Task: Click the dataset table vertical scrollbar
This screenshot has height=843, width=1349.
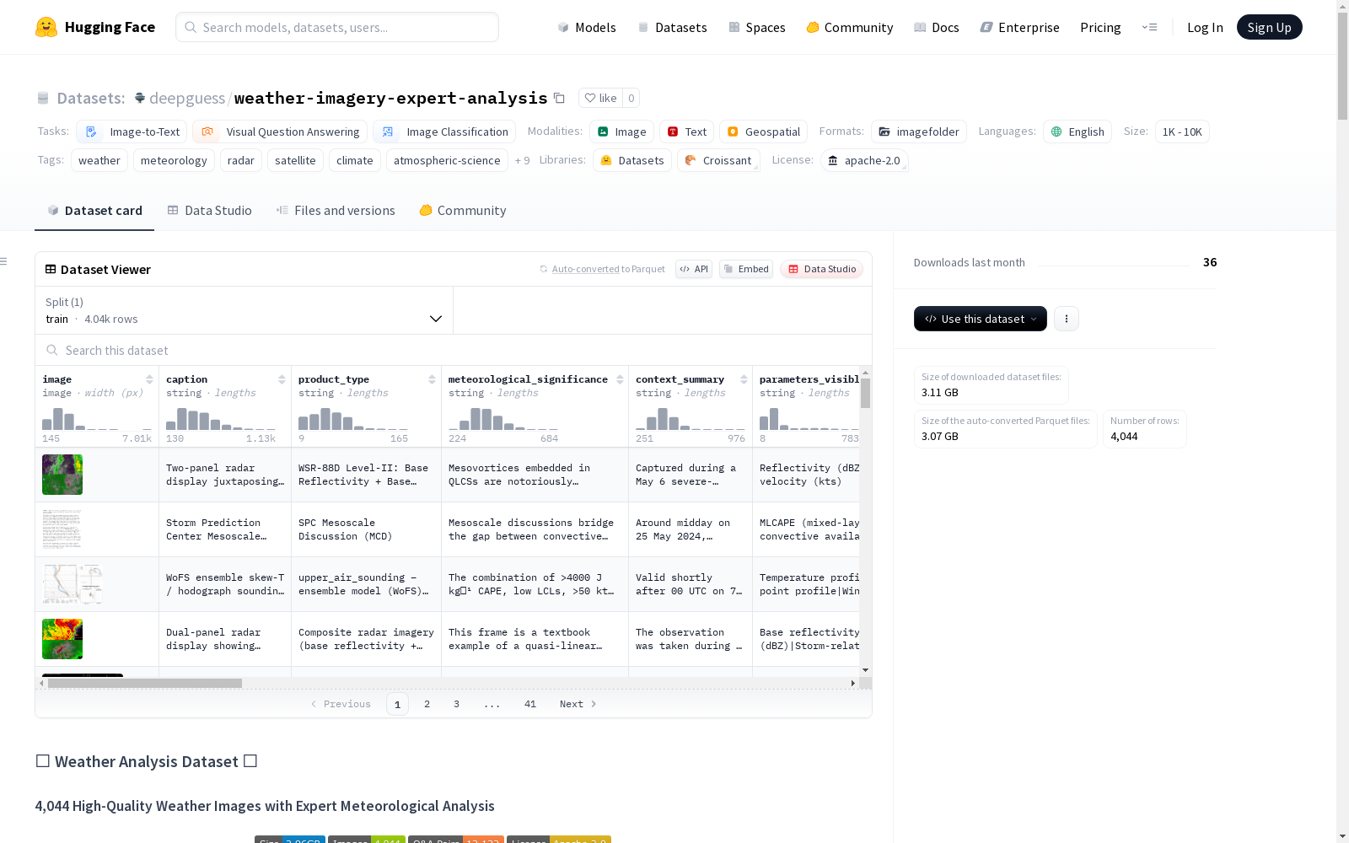Action: coord(865,393)
